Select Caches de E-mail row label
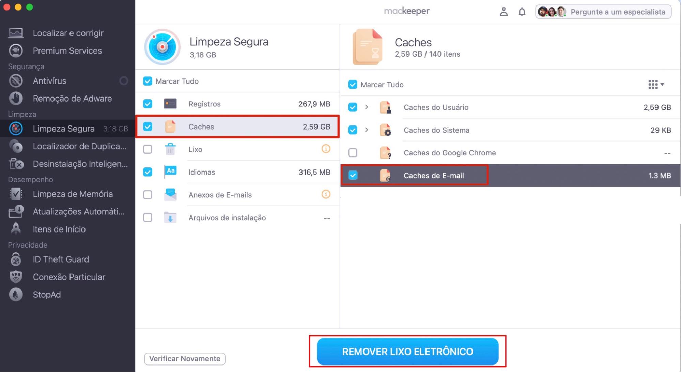This screenshot has height=372, width=681. [434, 176]
